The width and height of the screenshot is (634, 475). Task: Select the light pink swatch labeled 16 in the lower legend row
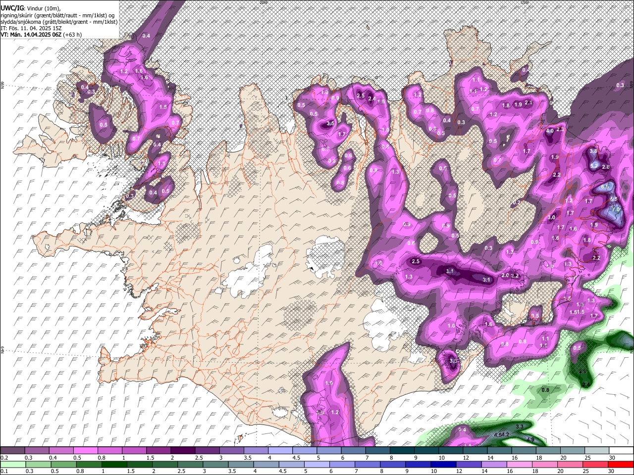519,464
